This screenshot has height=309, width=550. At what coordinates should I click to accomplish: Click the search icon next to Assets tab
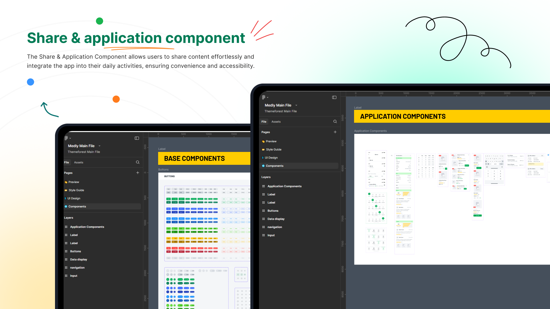tap(138, 162)
